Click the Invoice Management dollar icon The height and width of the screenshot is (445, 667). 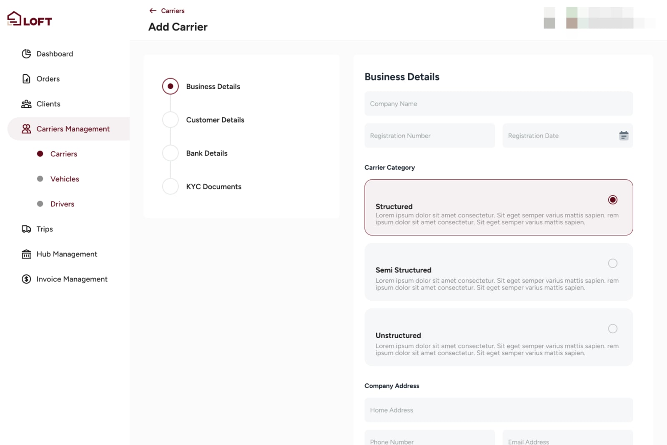click(x=26, y=279)
